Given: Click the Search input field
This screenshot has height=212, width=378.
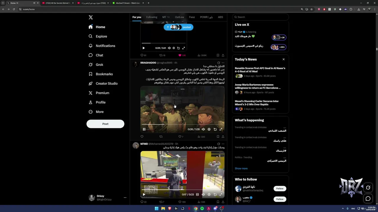Looking at the screenshot, I should [x=260, y=17].
